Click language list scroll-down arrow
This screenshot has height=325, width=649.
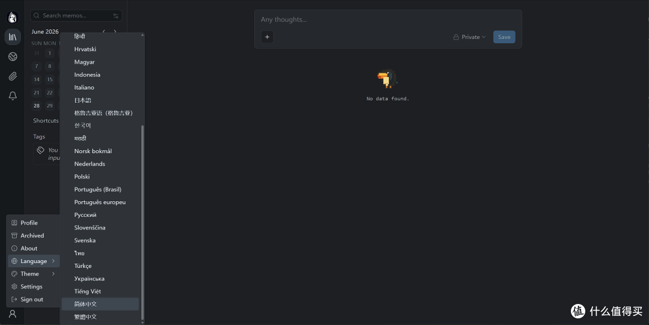pyautogui.click(x=143, y=323)
